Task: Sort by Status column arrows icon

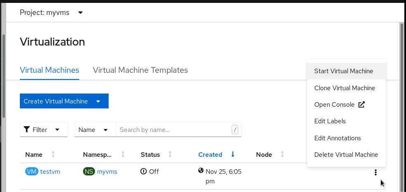Action: (170, 154)
